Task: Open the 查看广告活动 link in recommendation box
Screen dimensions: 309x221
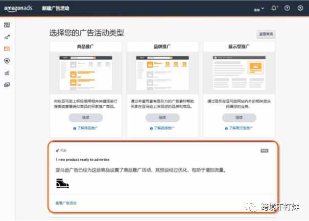Action: click(66, 203)
